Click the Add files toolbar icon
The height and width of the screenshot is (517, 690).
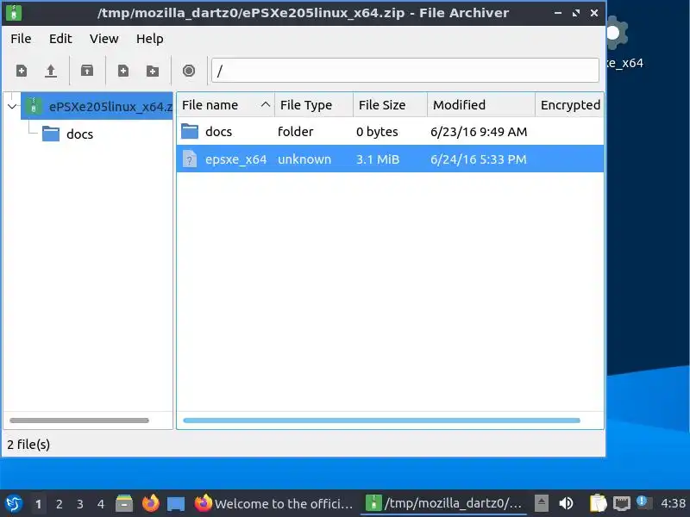123,71
